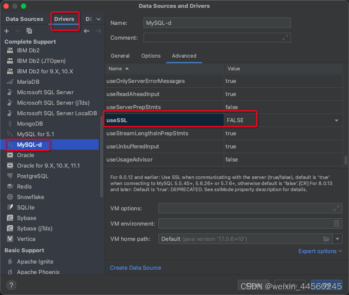The height and width of the screenshot is (295, 349).
Task: Select IBM Db2 (JTOpen) in the driver list
Action: (41, 61)
